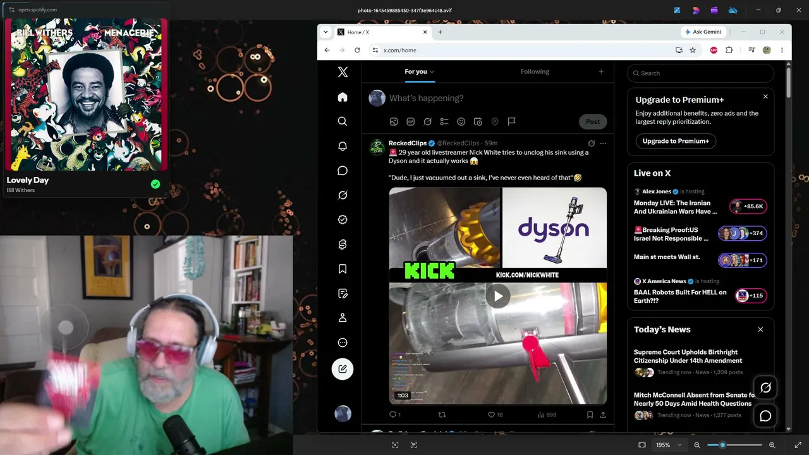Share the ReckedClips post

pyautogui.click(x=603, y=415)
